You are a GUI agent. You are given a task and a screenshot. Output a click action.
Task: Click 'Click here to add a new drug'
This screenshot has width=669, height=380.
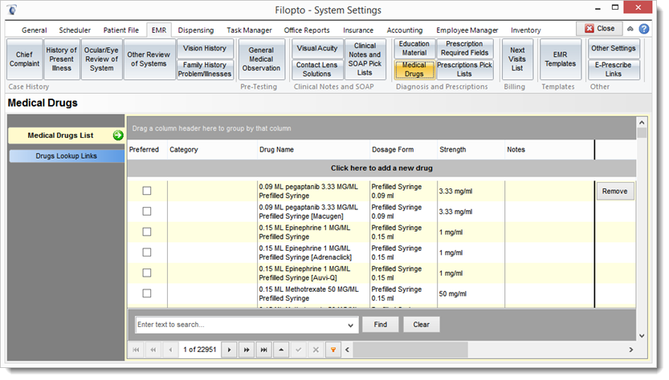(381, 168)
